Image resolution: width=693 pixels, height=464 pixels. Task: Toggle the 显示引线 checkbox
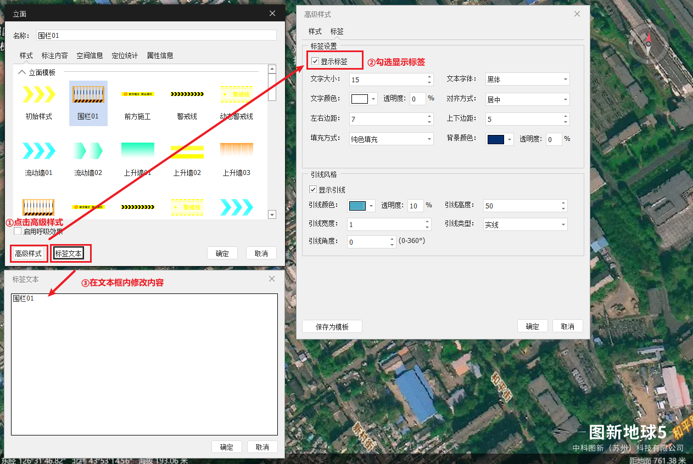point(313,190)
